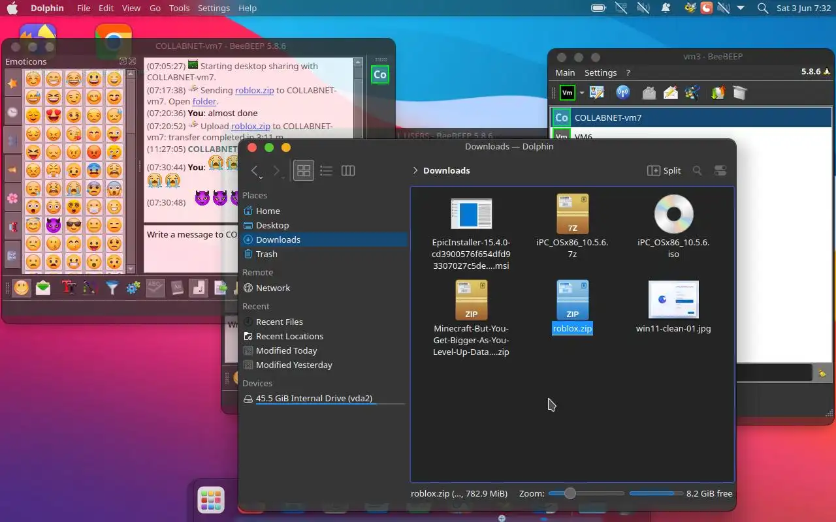Viewport: 836px width, 522px height.
Task: Open the Go menu in menu bar
Action: click(155, 8)
